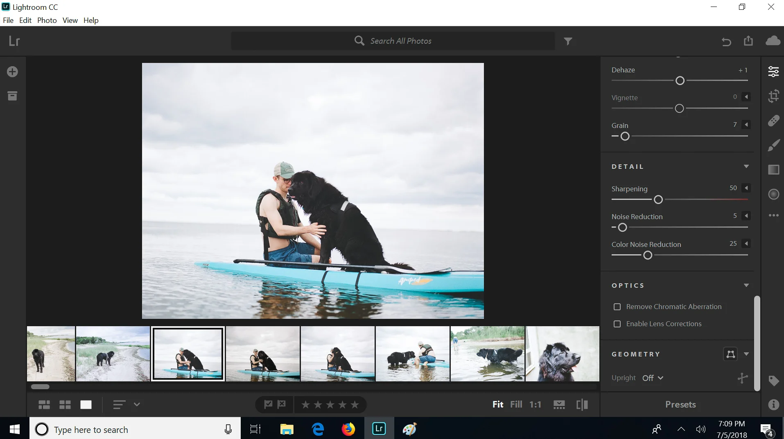
Task: Expand Color Noise Reduction options arrow
Action: point(746,244)
